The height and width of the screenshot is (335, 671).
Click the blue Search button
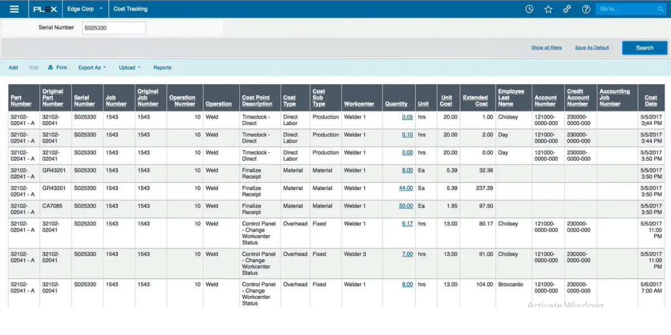pos(645,48)
